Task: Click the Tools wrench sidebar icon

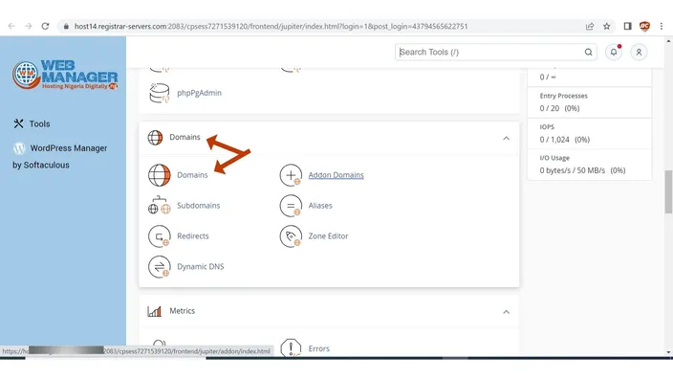Action: click(x=18, y=123)
